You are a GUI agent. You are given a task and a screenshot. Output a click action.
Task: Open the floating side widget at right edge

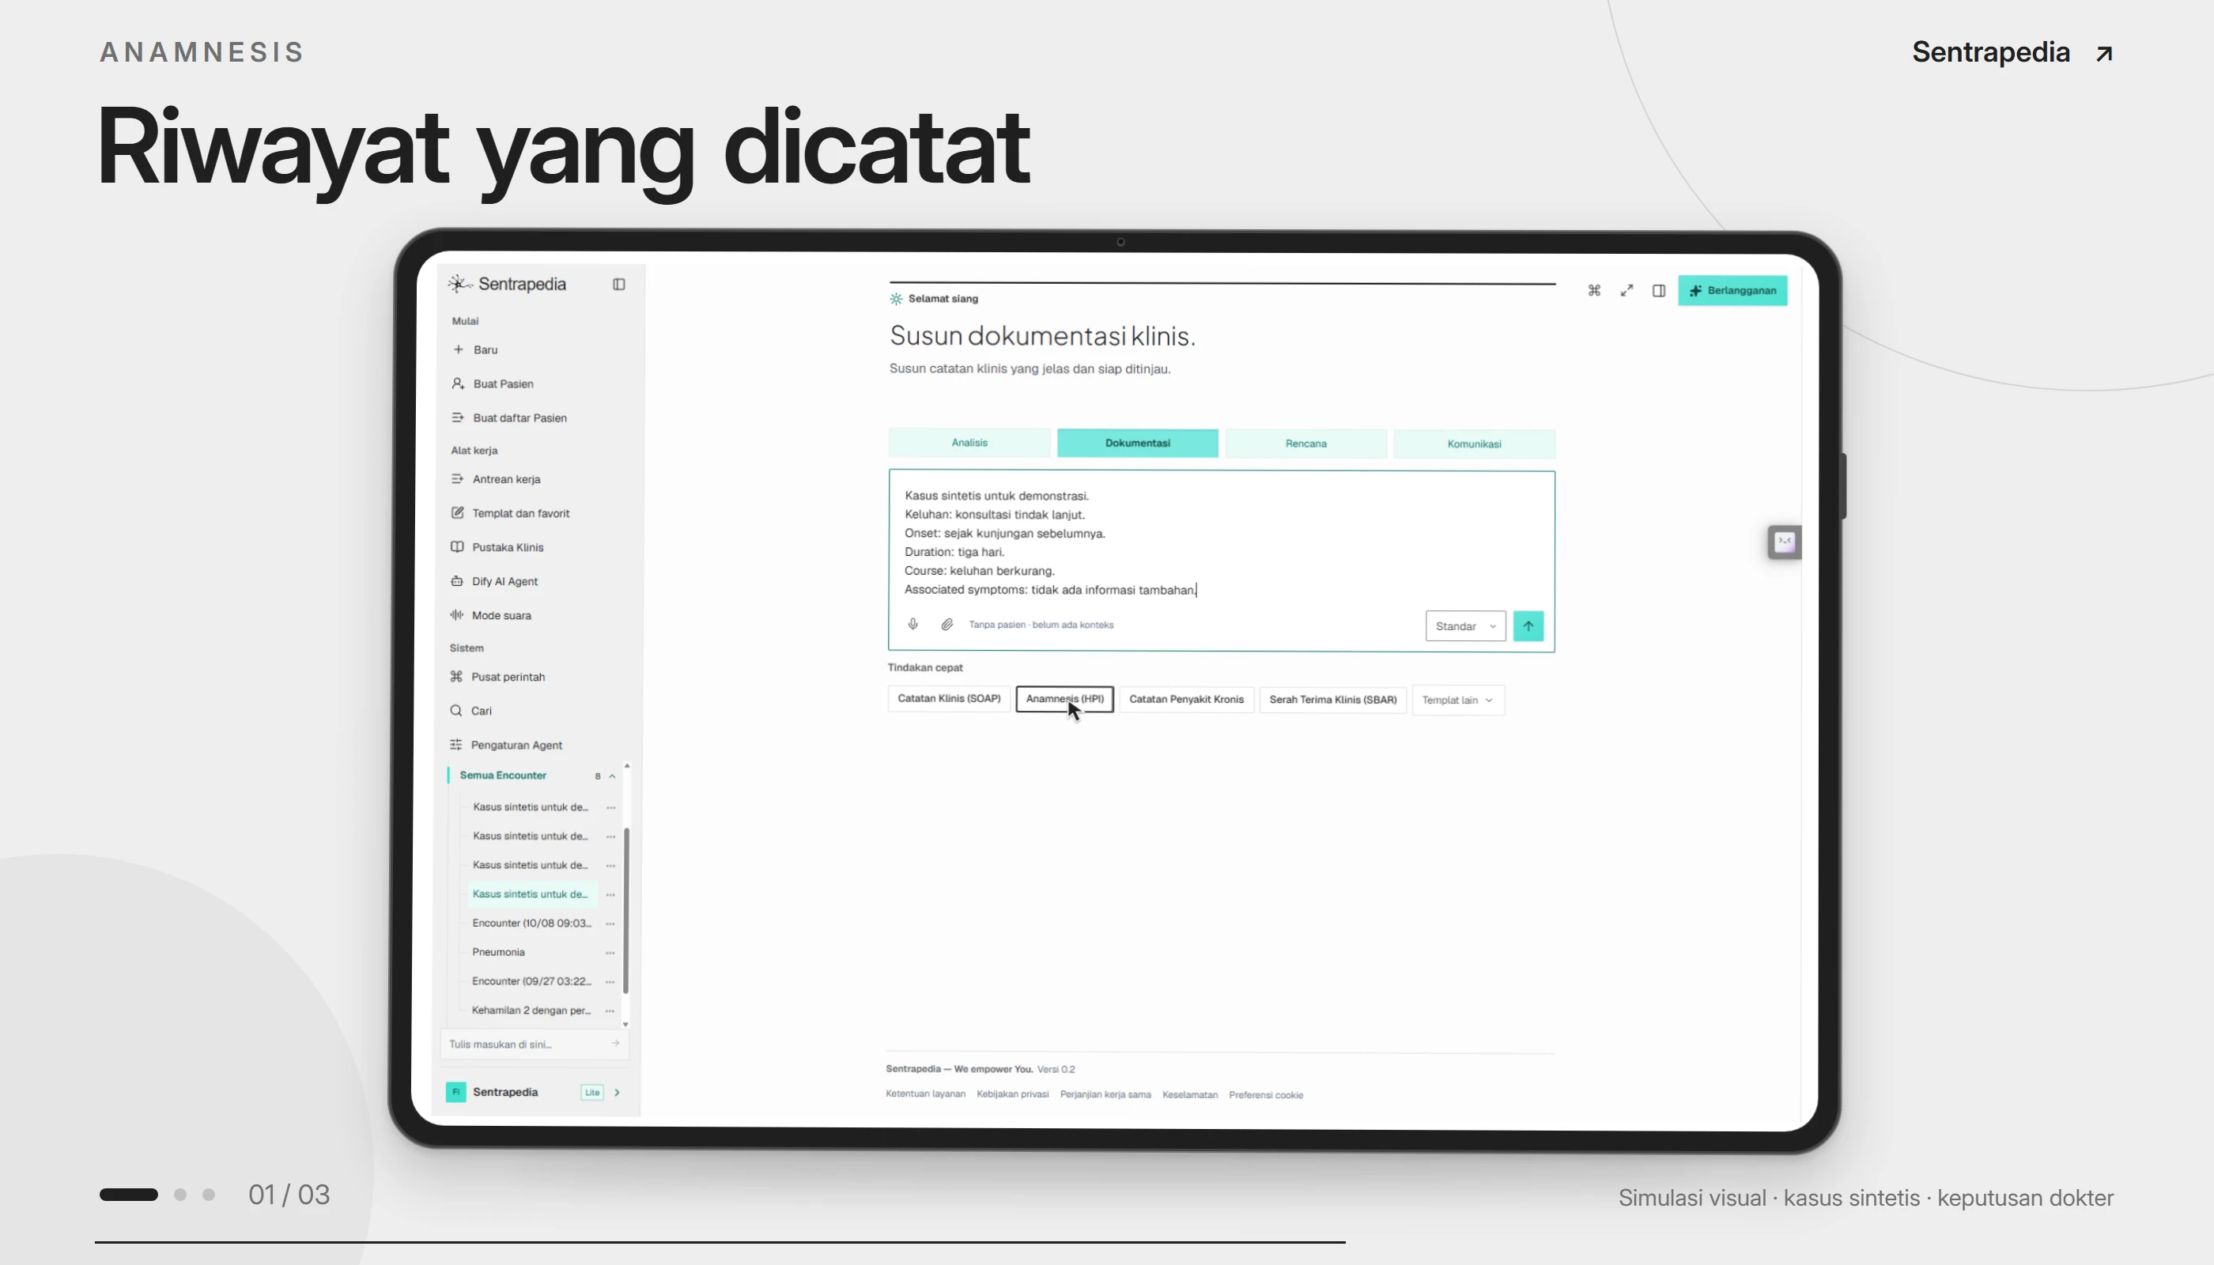pyautogui.click(x=1785, y=542)
